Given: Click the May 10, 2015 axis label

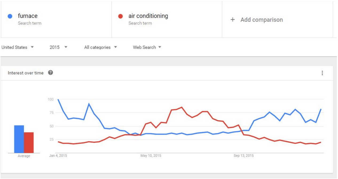Looking at the screenshot, I should pos(151,155).
